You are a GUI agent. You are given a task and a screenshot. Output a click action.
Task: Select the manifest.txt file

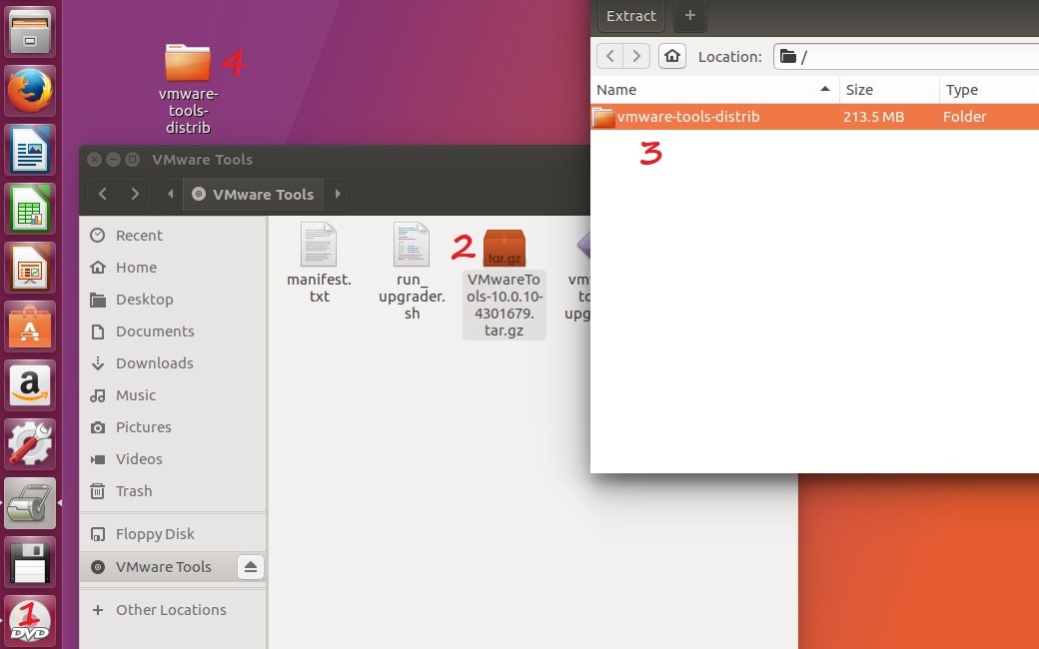pyautogui.click(x=319, y=263)
